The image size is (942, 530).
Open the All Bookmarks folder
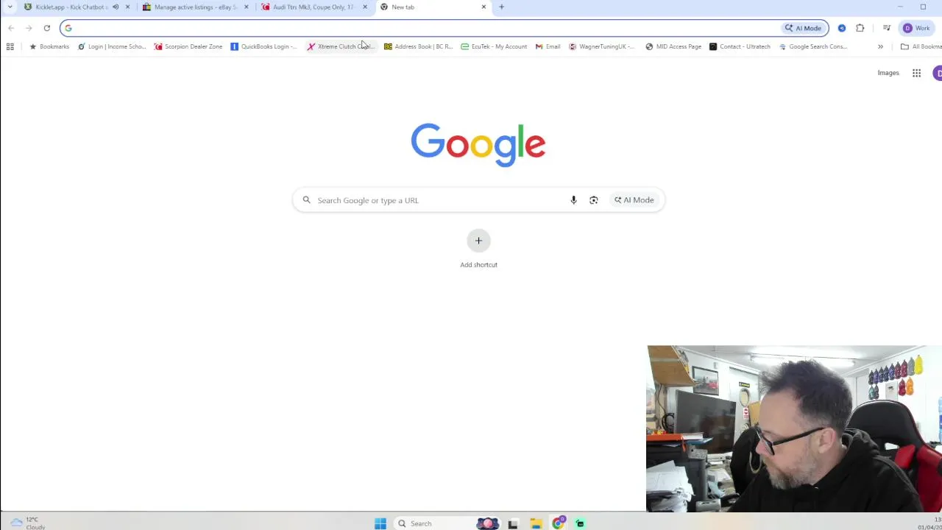click(921, 46)
